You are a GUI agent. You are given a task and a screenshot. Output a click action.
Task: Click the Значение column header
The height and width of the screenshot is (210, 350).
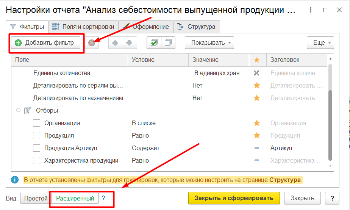pyautogui.click(x=219, y=60)
